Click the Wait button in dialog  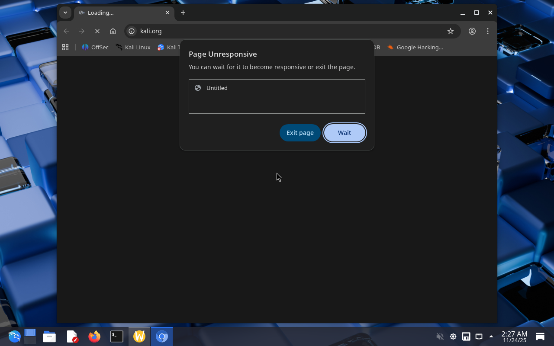345,133
